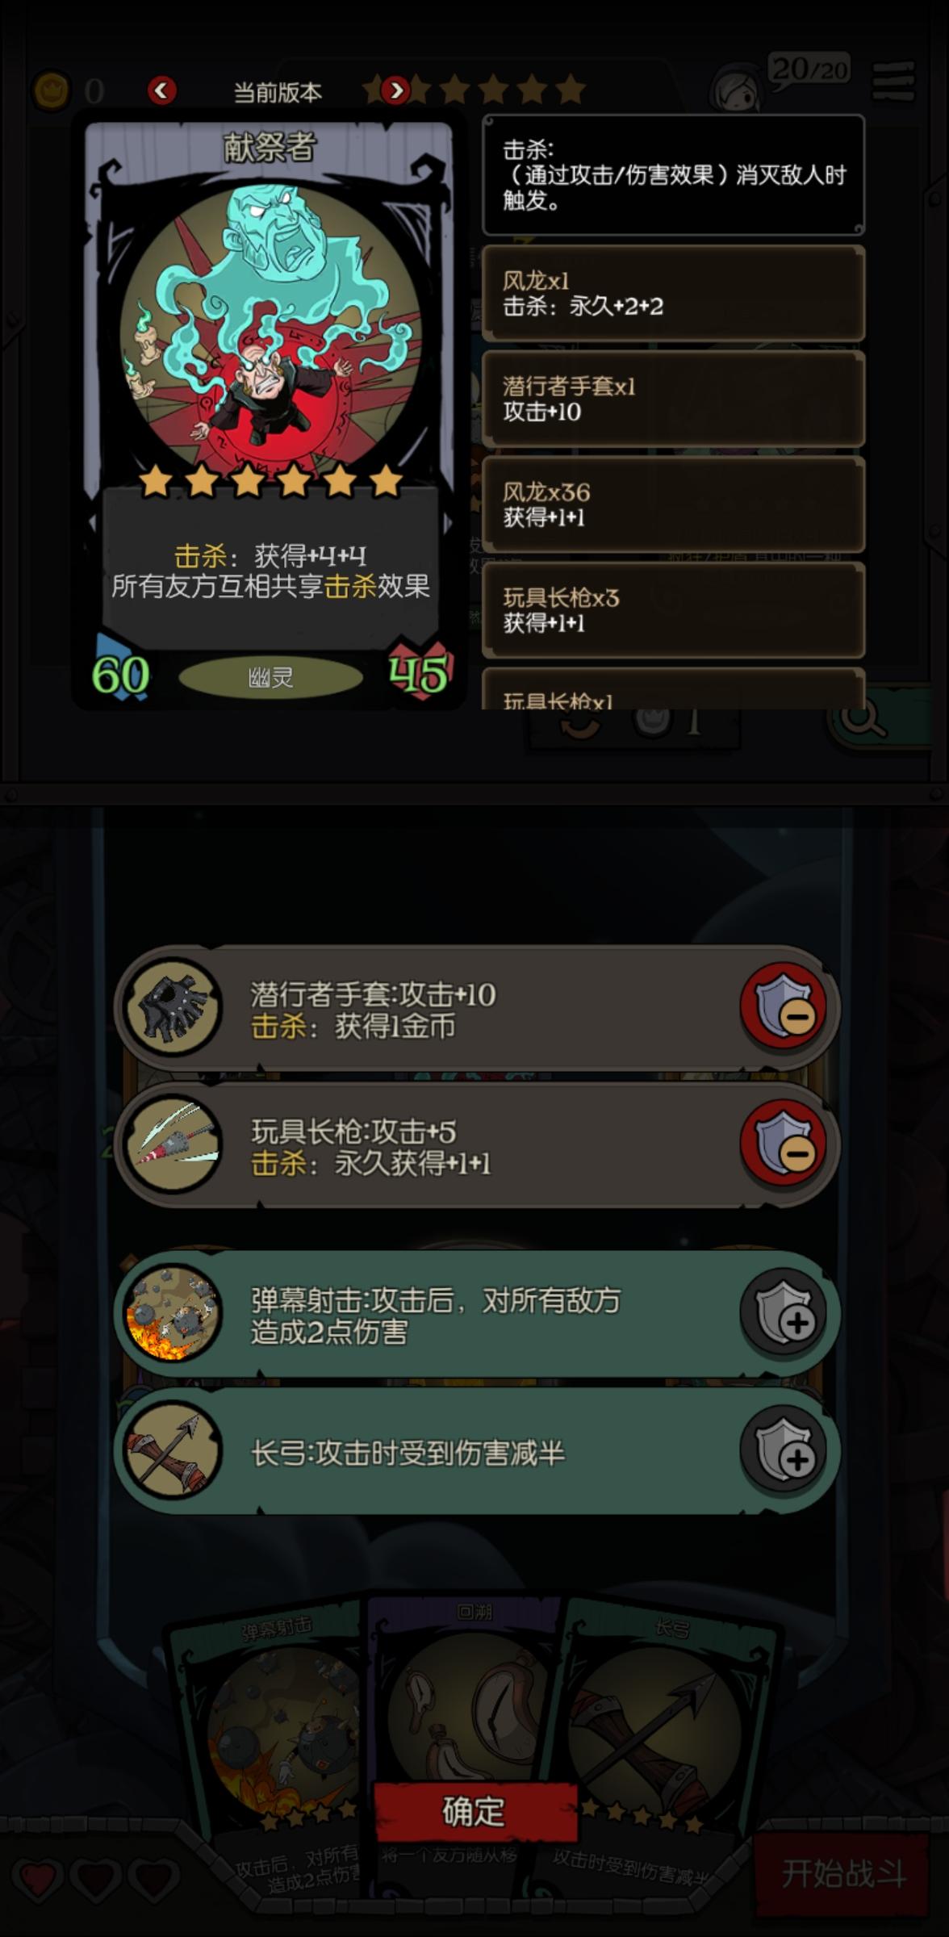Click the 玩具长枪 spear icon
Screen dimensions: 949x1937
pyautogui.click(x=173, y=1144)
